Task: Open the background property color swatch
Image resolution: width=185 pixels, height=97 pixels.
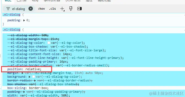Action: pyautogui.click(x=34, y=77)
